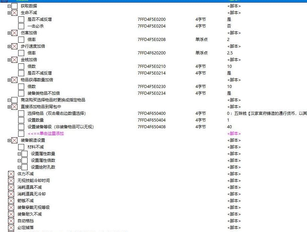The image size is (307, 232).
Task: Toggle the 必定掉落 checkbox
Action: click(11, 228)
